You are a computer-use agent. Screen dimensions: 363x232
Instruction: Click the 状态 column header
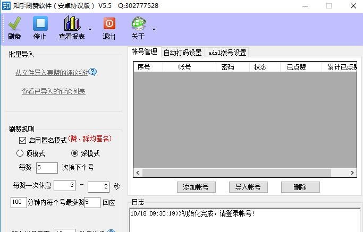(265, 67)
